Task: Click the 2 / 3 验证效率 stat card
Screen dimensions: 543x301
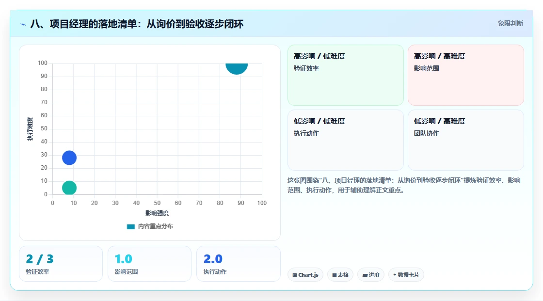Action: (61, 264)
